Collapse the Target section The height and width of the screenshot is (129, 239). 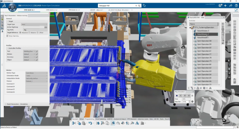click(x=7, y=21)
